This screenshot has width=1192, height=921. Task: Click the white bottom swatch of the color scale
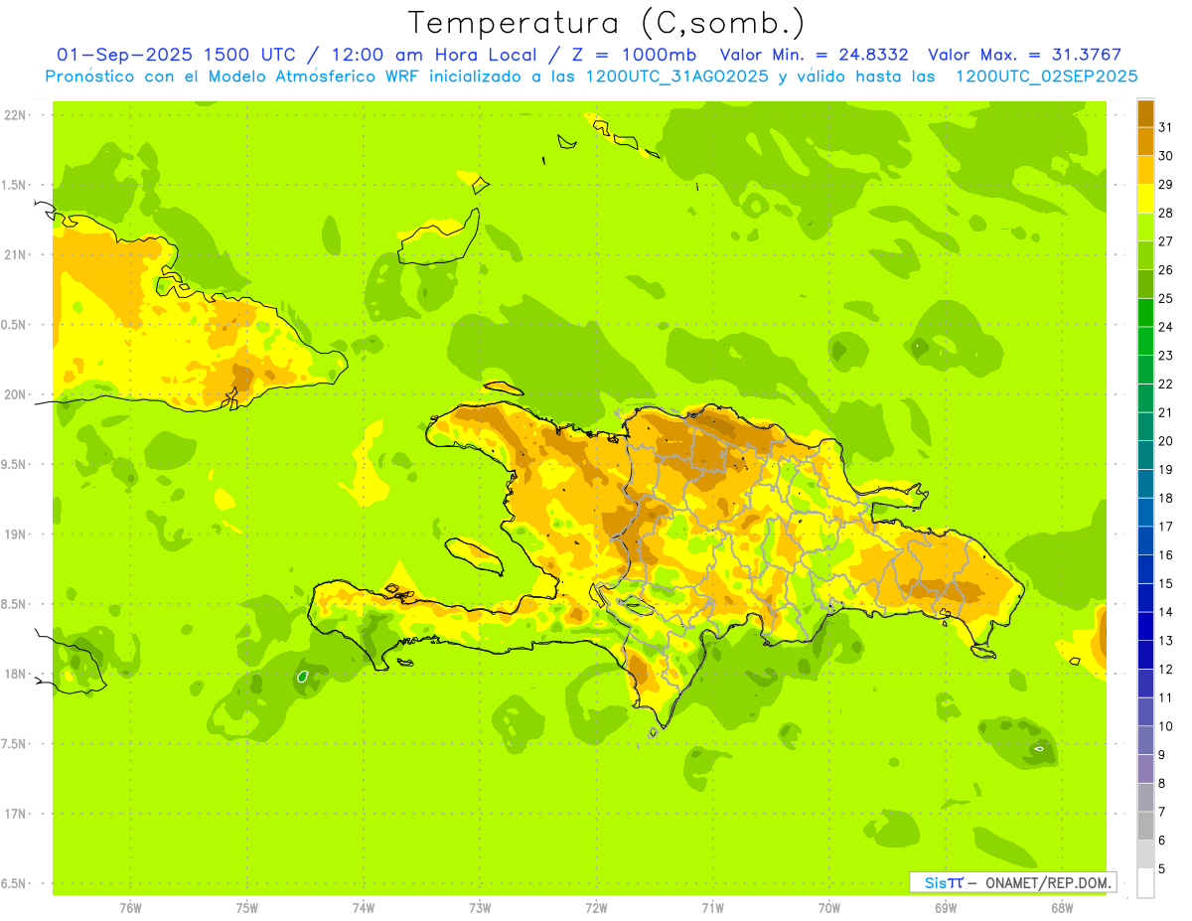click(x=1145, y=883)
